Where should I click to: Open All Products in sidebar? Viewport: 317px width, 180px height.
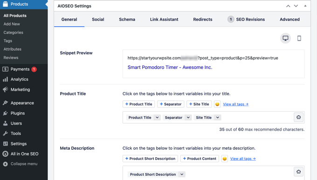(x=15, y=15)
